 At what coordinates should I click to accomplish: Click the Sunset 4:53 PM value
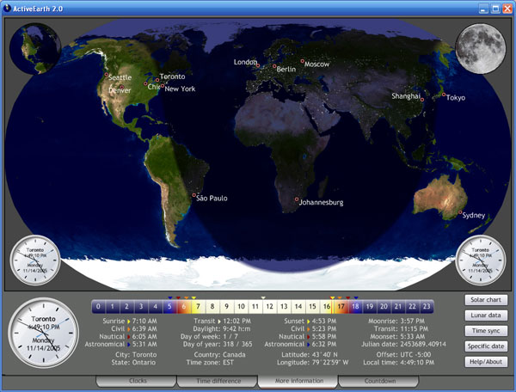click(x=324, y=321)
